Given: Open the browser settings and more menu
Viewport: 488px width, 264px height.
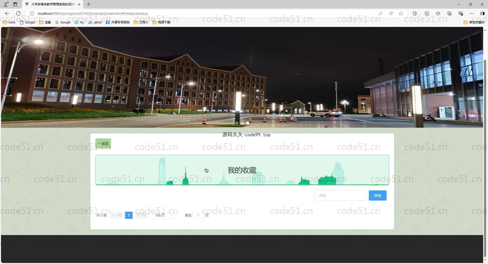Looking at the screenshot, I should click(x=472, y=13).
